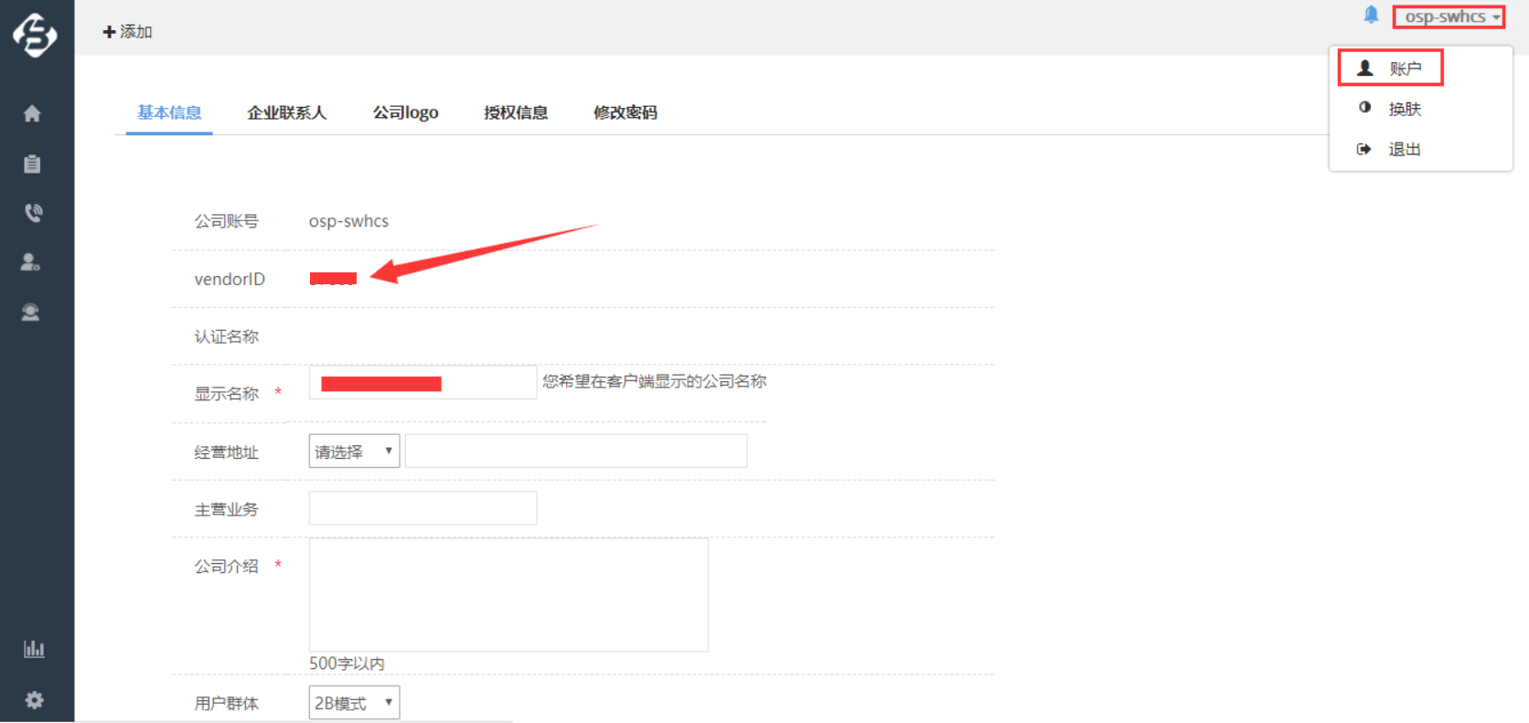This screenshot has width=1529, height=723.
Task: Go to the 修改密码 tab
Action: (625, 112)
